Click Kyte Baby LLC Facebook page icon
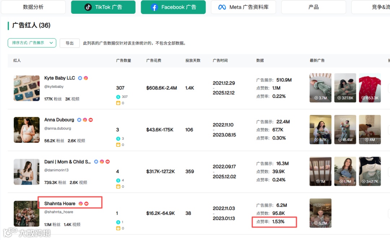 click(80, 78)
